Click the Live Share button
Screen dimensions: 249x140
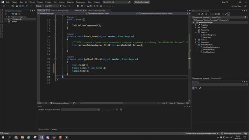coord(237,6)
